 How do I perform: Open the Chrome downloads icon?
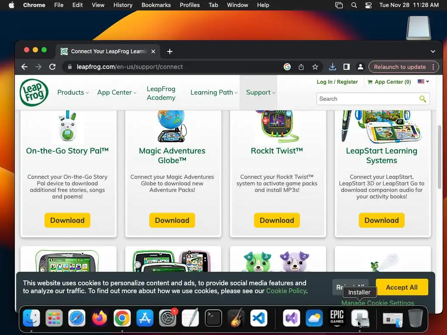click(x=332, y=67)
